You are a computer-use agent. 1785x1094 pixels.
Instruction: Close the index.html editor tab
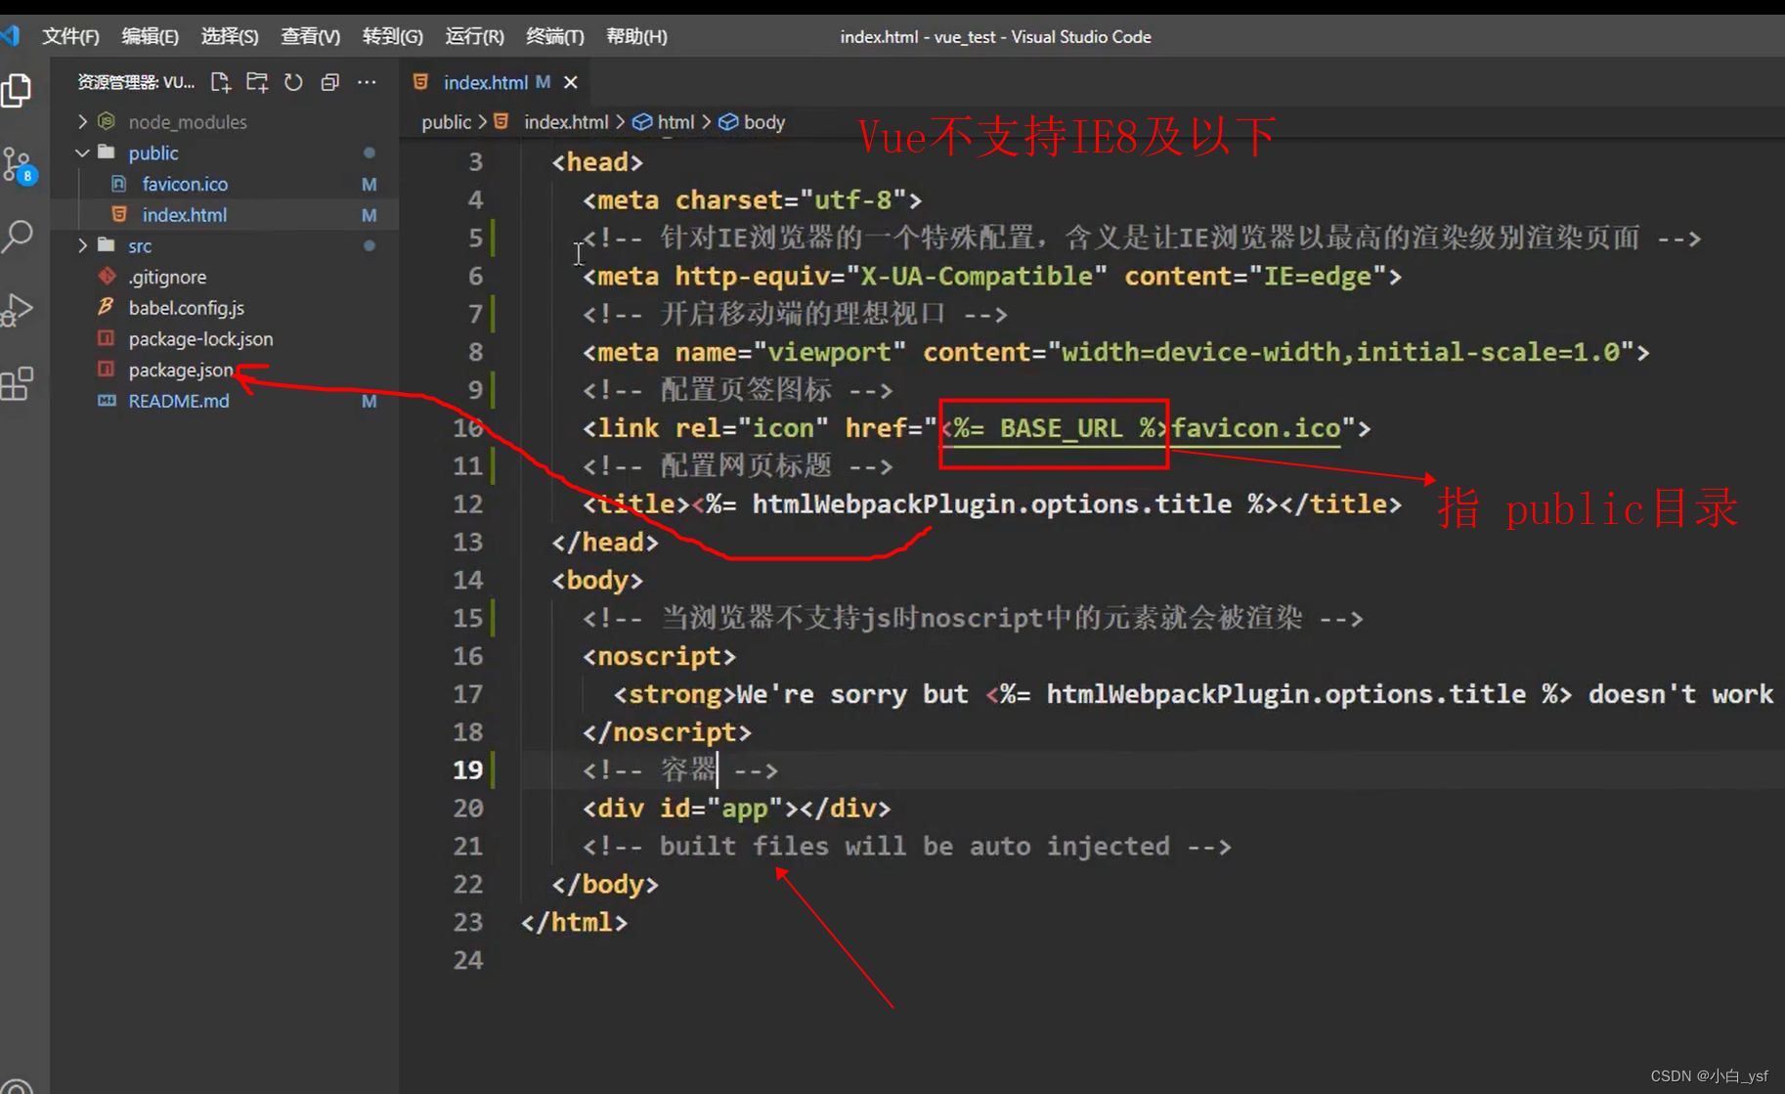click(571, 82)
